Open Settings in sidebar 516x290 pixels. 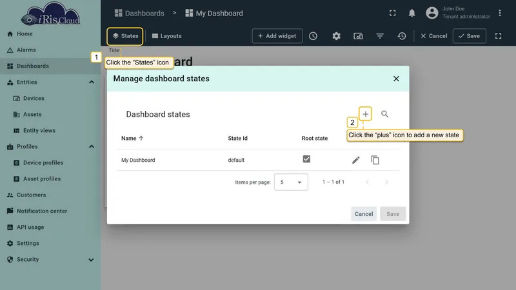50,244
